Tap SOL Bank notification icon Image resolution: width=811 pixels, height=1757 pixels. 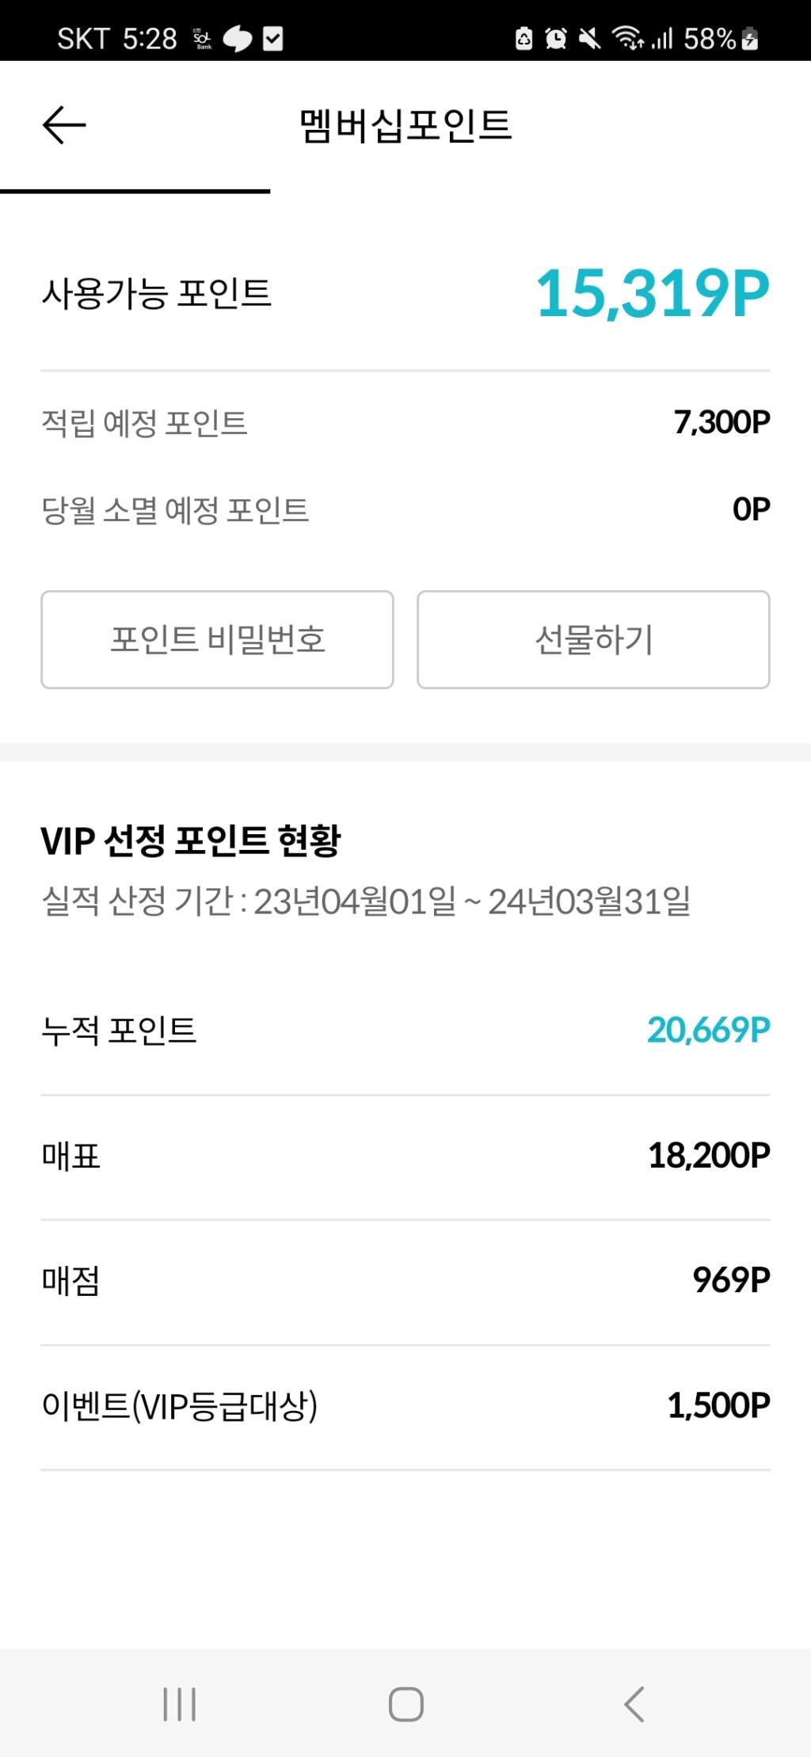(x=203, y=38)
